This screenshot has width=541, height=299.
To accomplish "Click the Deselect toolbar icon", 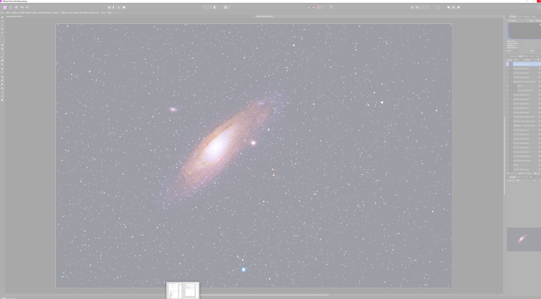I will tap(210, 7).
